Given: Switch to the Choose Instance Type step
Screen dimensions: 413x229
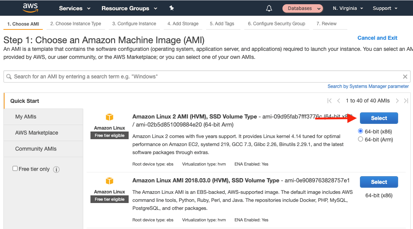Looking at the screenshot, I should tap(76, 24).
